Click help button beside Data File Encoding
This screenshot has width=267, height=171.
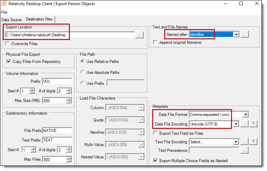[x=253, y=124]
